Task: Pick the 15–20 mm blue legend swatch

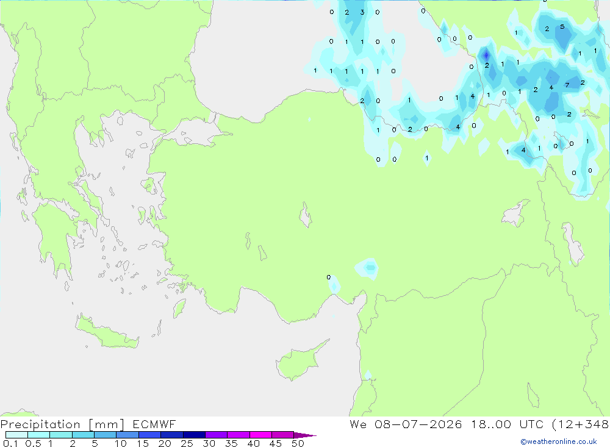Action: tap(149, 435)
